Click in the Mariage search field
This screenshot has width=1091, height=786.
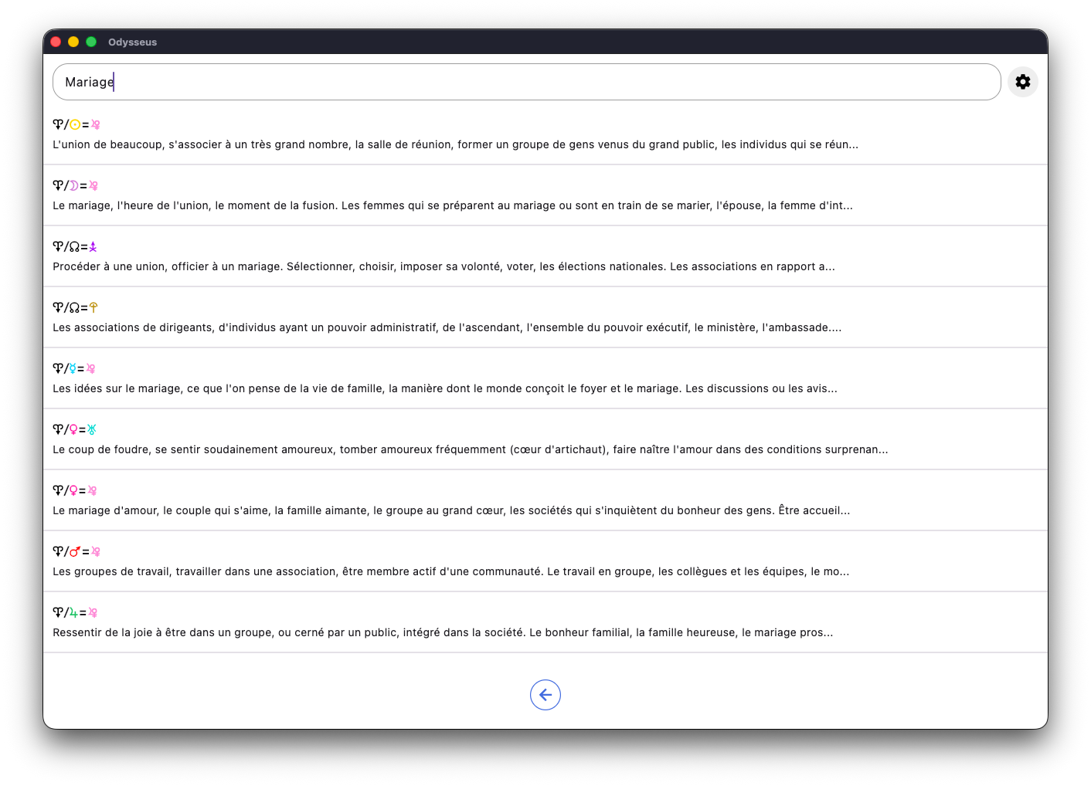[x=525, y=82]
